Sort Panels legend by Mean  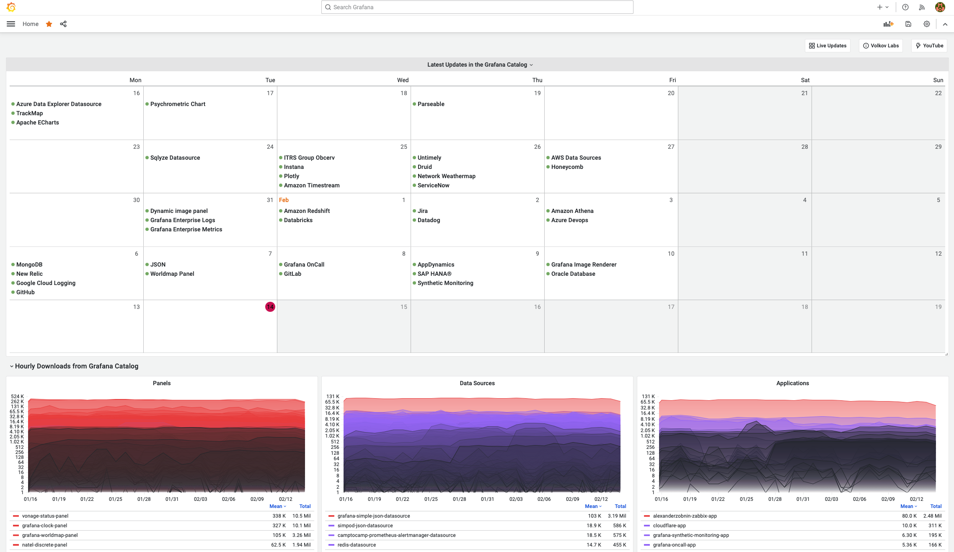click(x=278, y=506)
